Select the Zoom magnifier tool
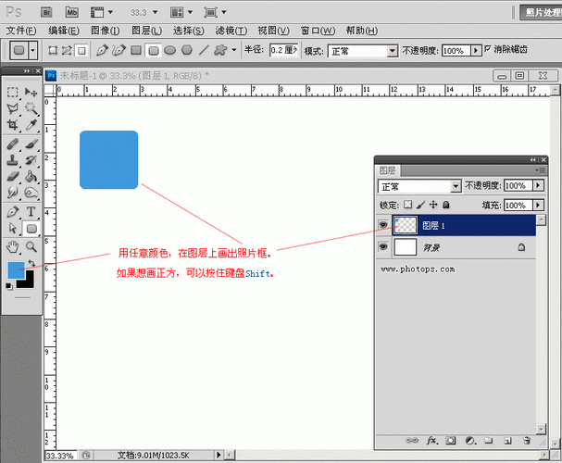The height and width of the screenshot is (463, 562). click(31, 246)
